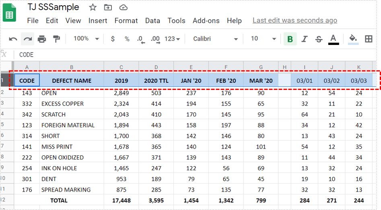This screenshot has height=210, width=381.
Task: Click the undo arrow icon
Action: pos(13,39)
